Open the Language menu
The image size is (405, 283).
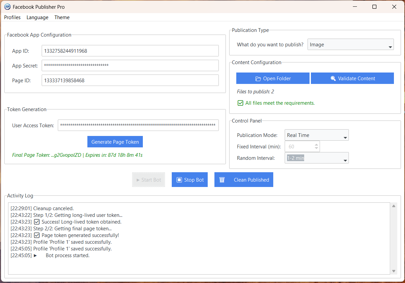click(x=37, y=17)
